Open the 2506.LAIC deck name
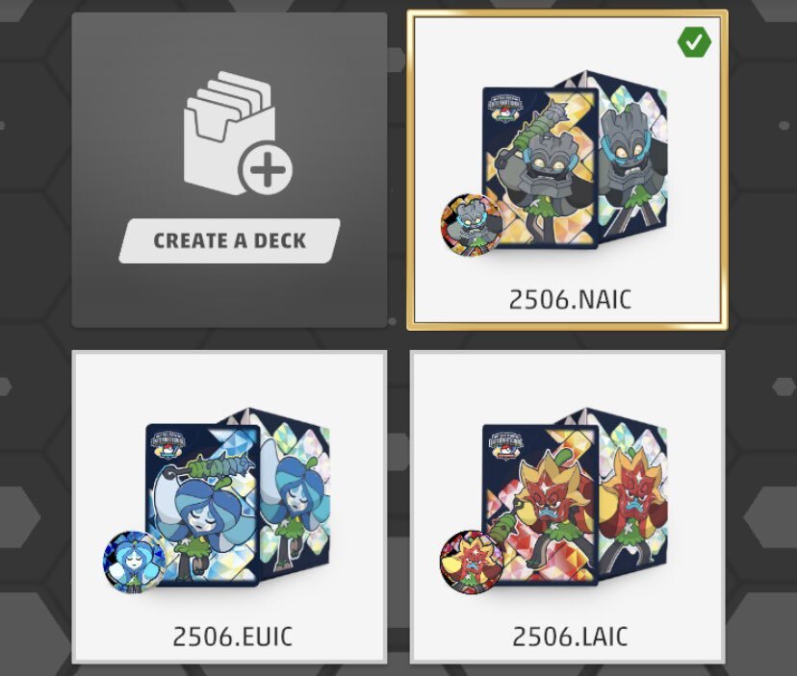The width and height of the screenshot is (797, 676). pos(570,637)
